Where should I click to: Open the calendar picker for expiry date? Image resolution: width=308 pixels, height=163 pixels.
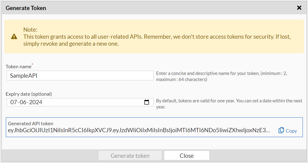coord(147,102)
